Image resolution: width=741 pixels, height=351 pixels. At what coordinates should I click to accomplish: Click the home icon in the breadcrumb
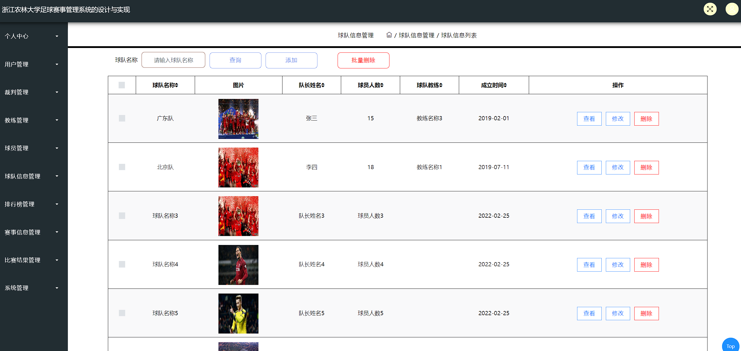tap(389, 35)
